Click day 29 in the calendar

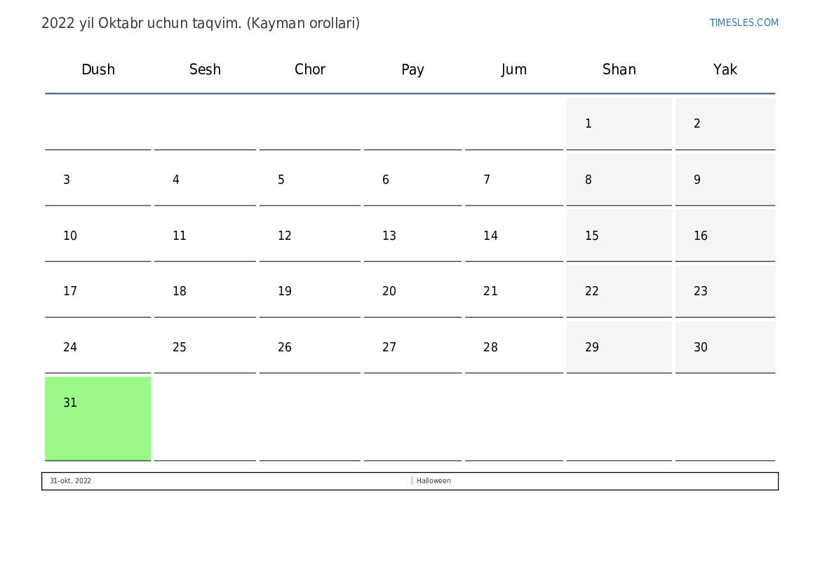coord(619,346)
